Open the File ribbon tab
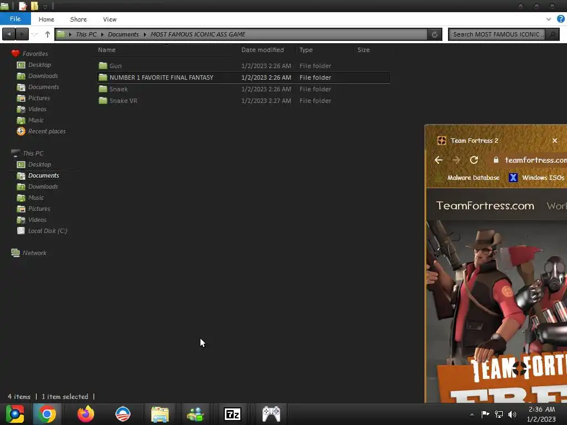 click(x=15, y=19)
